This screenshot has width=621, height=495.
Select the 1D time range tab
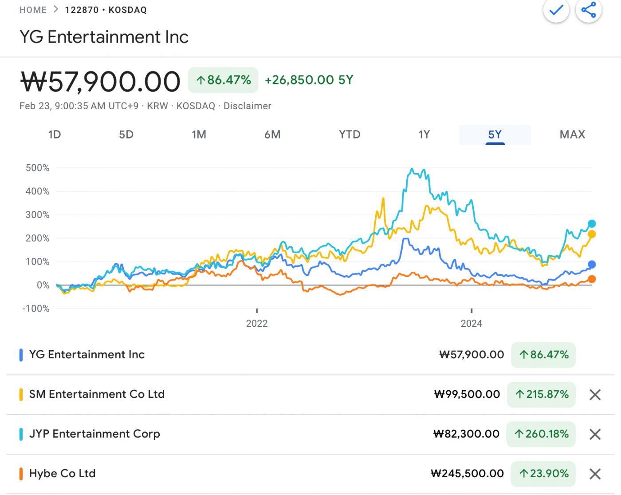click(x=54, y=135)
